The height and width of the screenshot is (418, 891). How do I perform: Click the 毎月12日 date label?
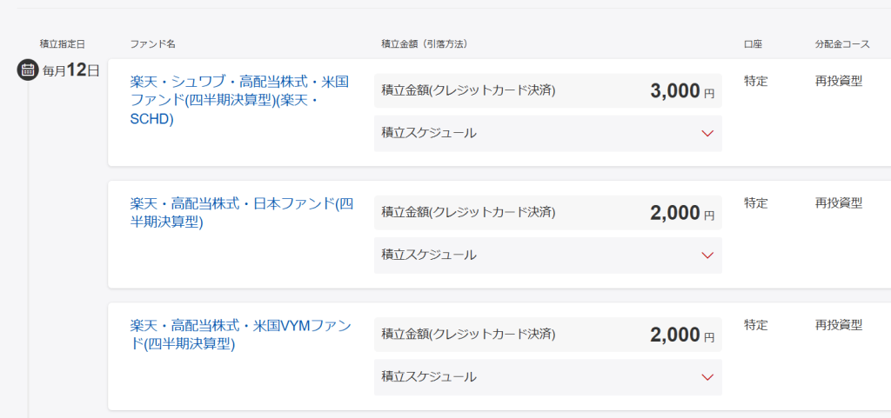tap(71, 70)
